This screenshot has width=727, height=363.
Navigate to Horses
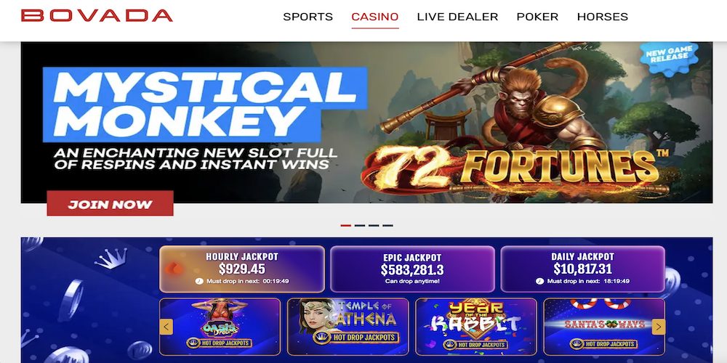(602, 17)
